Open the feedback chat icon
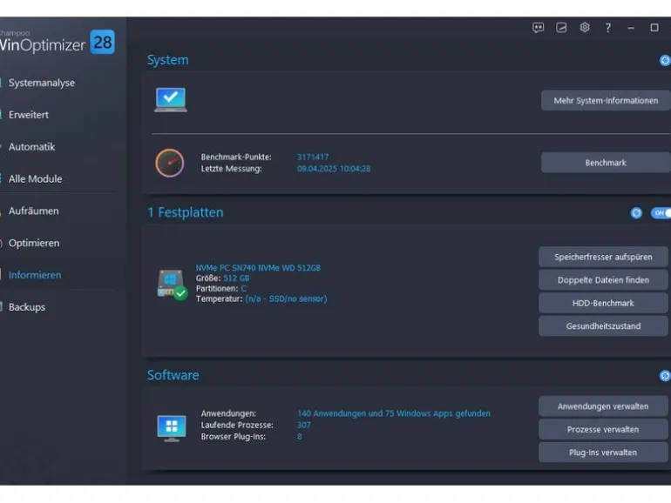Image resolution: width=671 pixels, height=503 pixels. (538, 28)
